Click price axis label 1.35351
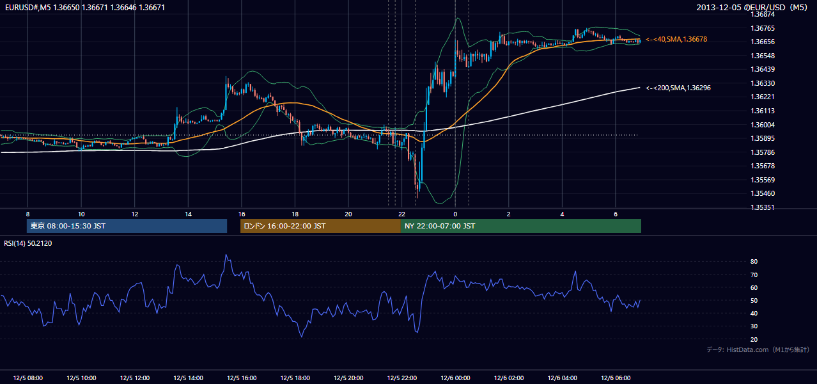This screenshot has width=817, height=384. [763, 207]
